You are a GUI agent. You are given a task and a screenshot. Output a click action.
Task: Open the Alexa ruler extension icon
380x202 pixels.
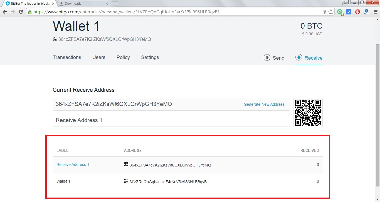point(367,12)
